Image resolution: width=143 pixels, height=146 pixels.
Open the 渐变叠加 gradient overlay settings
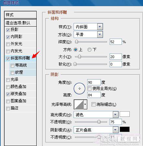pos(18,94)
